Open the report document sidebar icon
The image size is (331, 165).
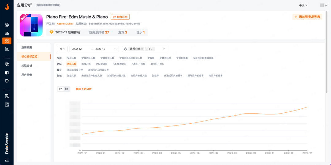click(x=7, y=96)
